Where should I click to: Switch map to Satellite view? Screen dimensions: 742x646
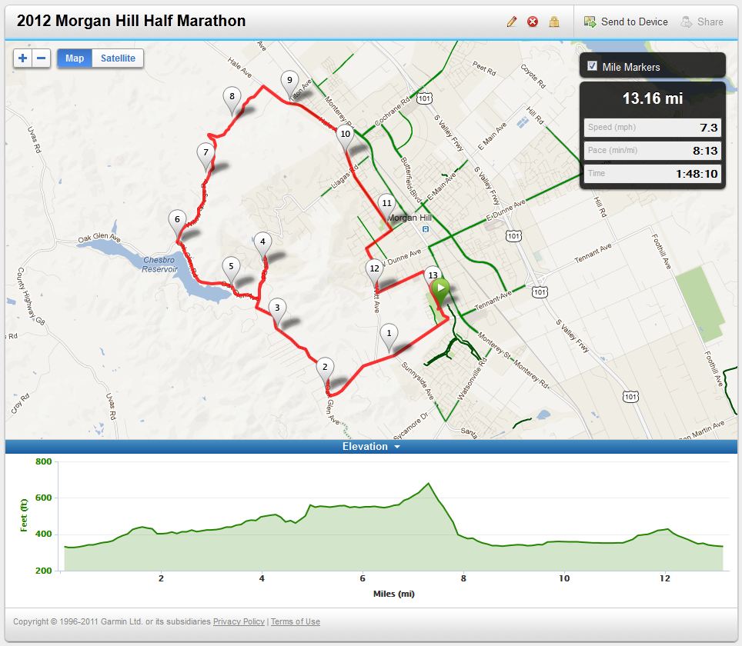pos(118,58)
